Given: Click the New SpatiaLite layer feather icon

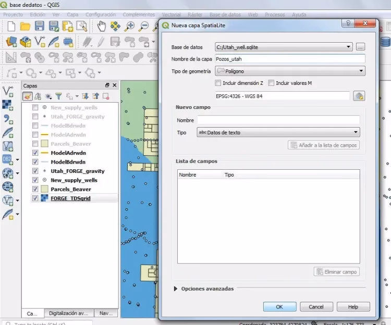Looking at the screenshot, I should pos(54,42).
